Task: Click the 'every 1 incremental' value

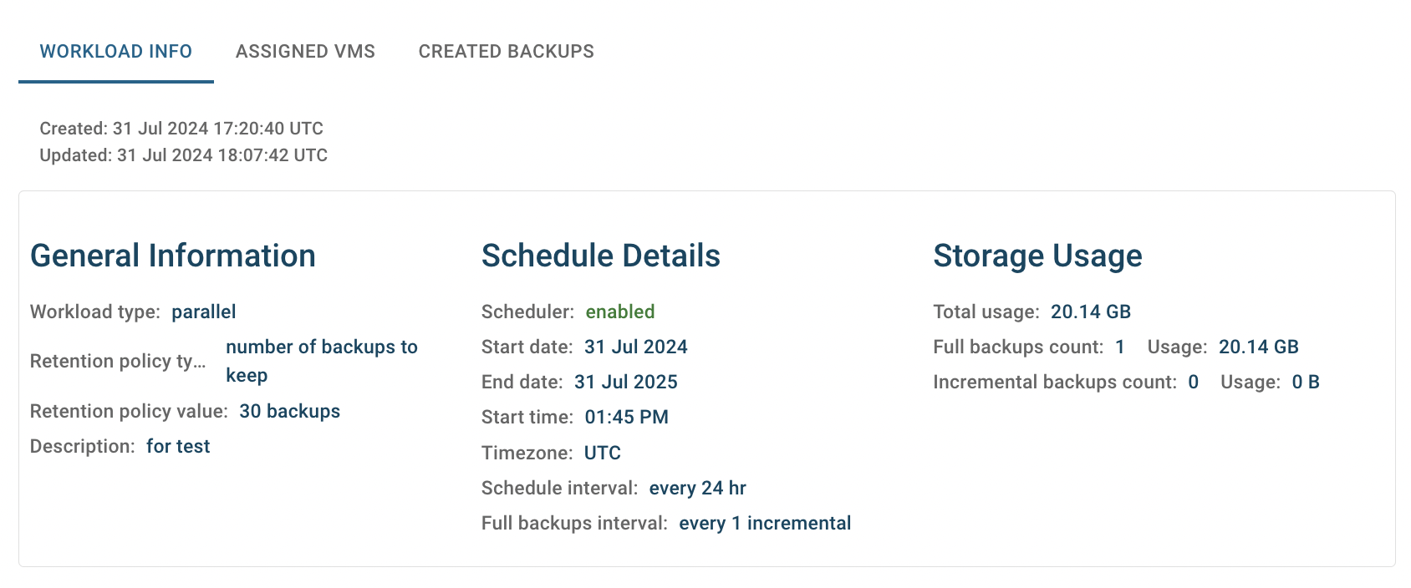Action: pyautogui.click(x=765, y=523)
